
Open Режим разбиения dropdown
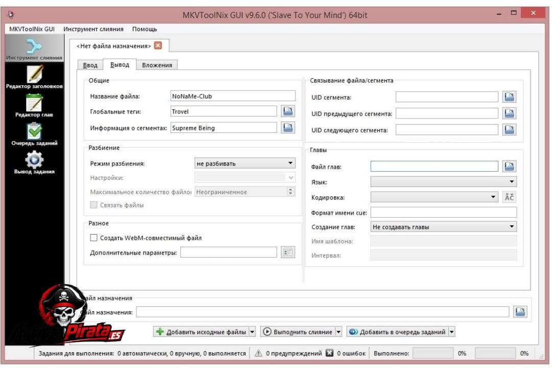[x=245, y=163]
